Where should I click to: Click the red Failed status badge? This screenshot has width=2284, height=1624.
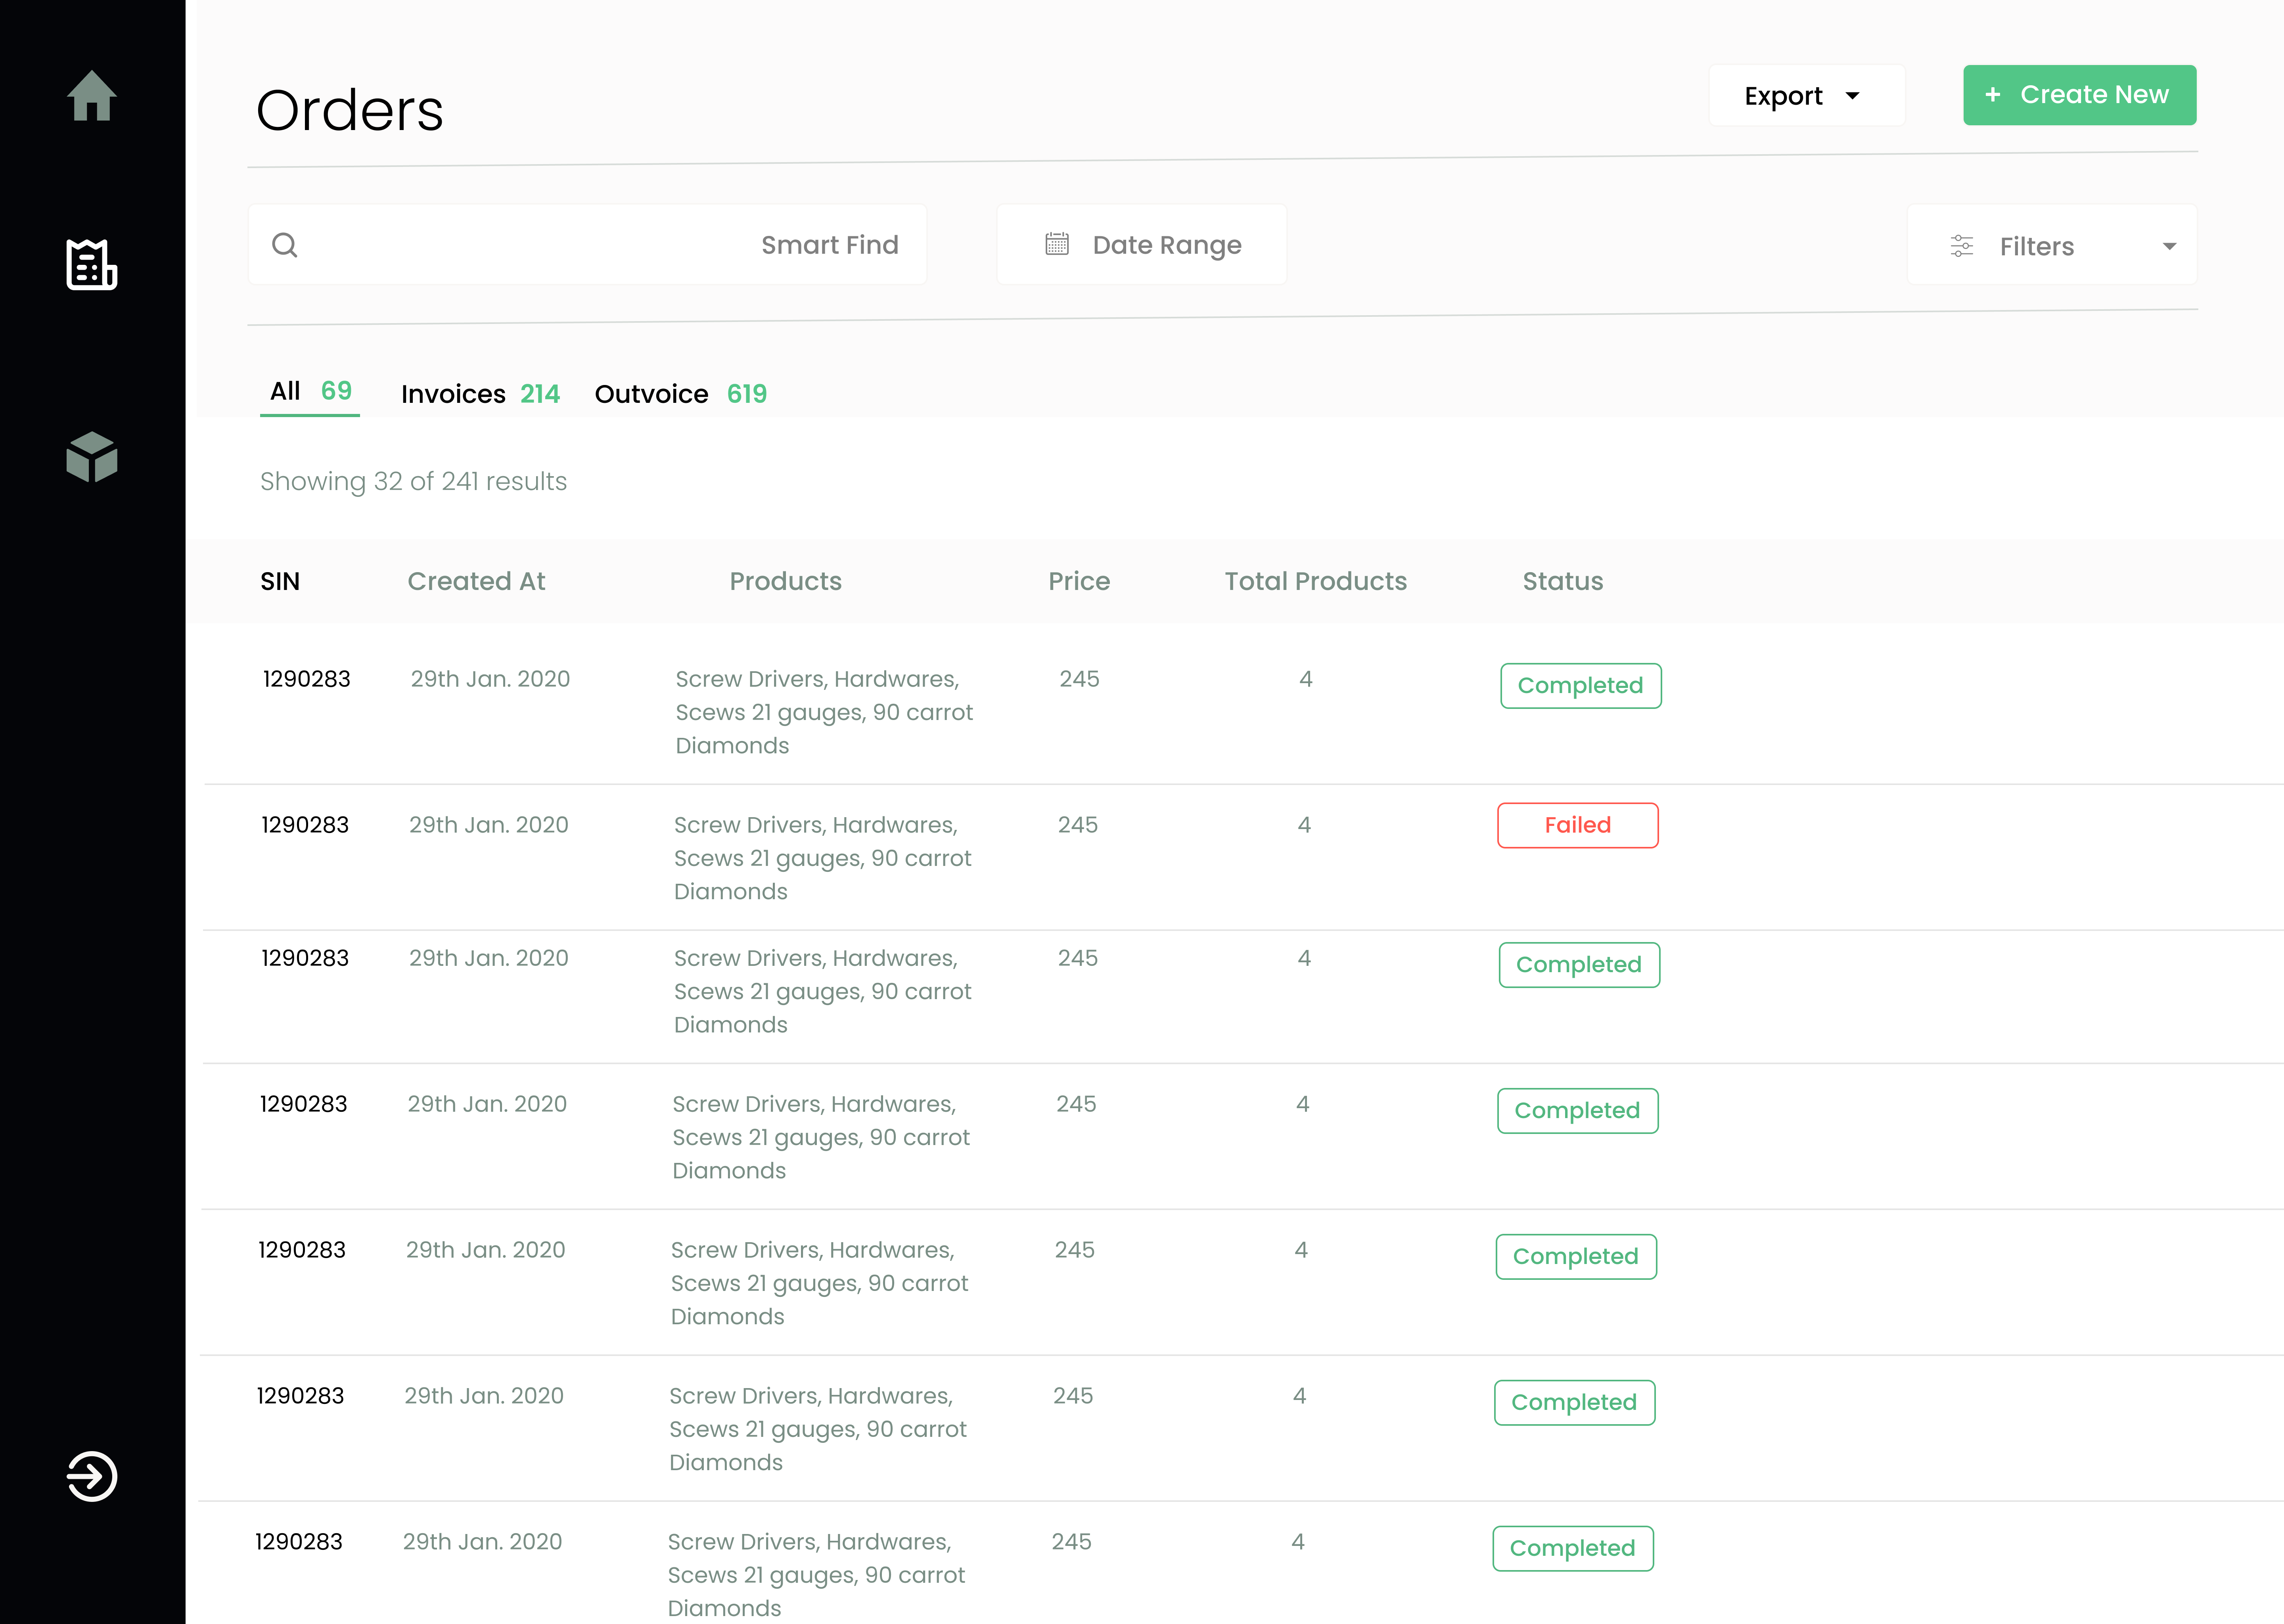point(1578,825)
